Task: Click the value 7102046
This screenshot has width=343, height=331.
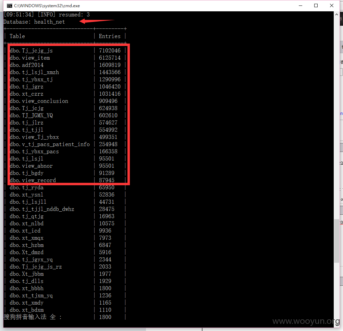Action: point(110,50)
